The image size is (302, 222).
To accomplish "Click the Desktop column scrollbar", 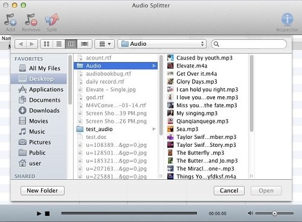I will 161,95.
